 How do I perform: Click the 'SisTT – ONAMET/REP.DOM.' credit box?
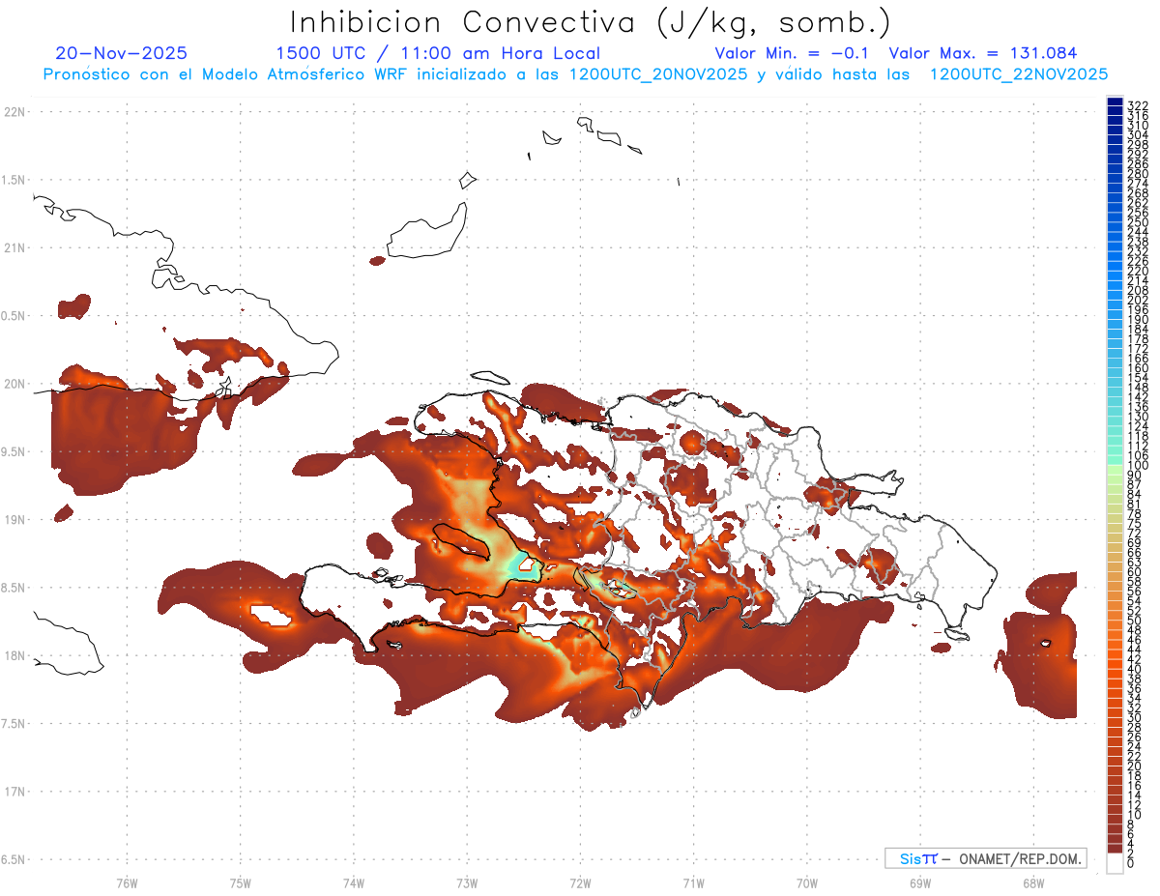[985, 858]
